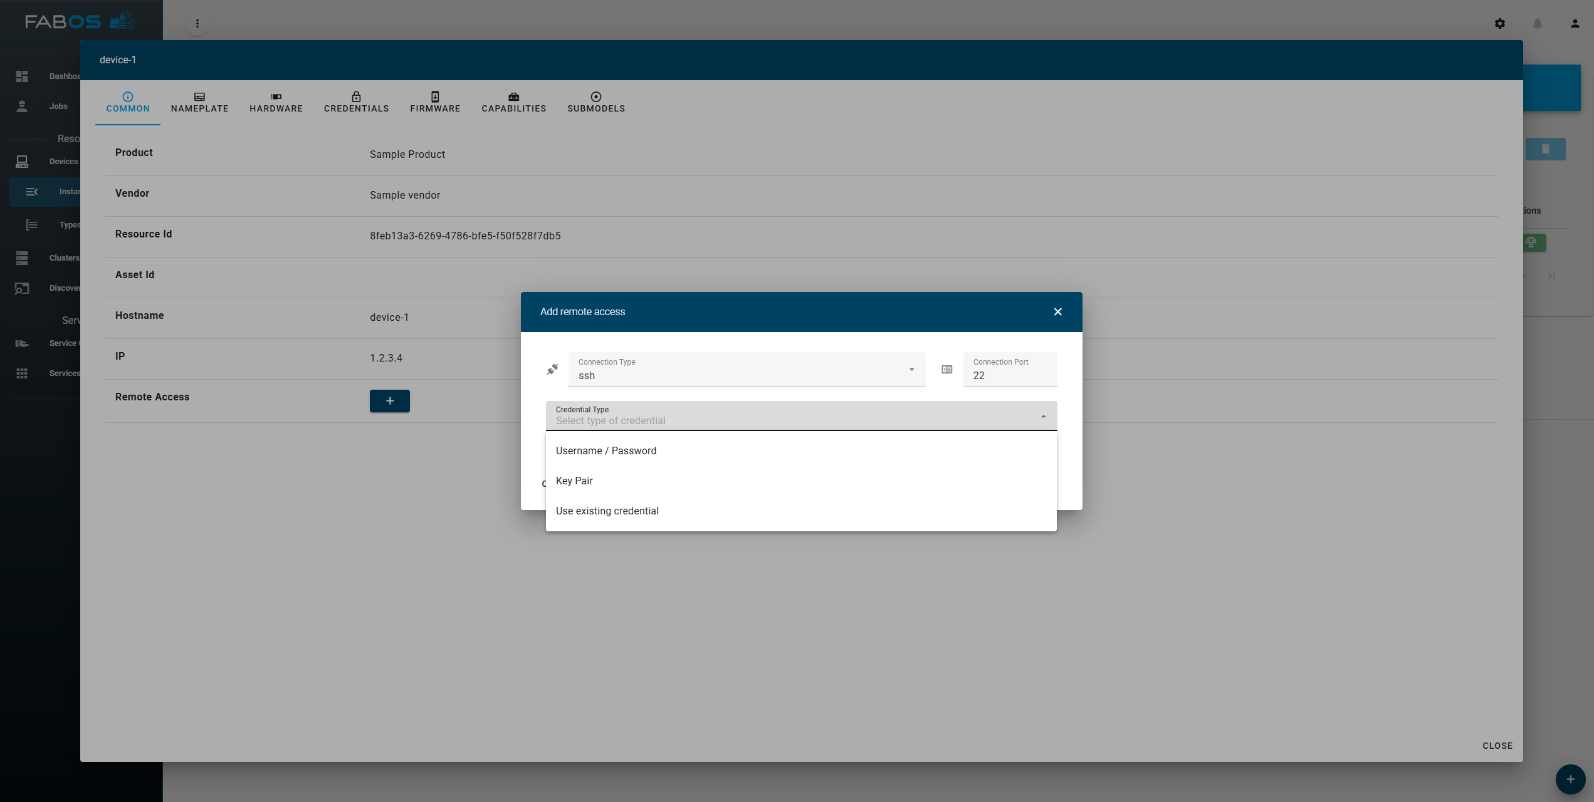This screenshot has width=1594, height=802.
Task: Open the Jobs page in the sidebar
Action: click(x=22, y=106)
